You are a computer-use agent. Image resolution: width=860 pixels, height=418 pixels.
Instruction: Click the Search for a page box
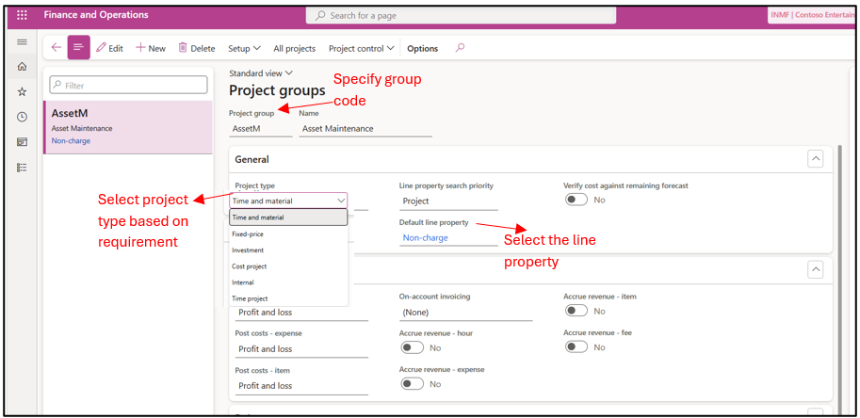461,15
